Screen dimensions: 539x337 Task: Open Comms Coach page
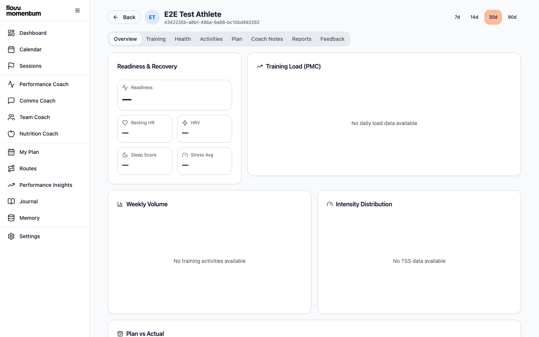pos(45,101)
